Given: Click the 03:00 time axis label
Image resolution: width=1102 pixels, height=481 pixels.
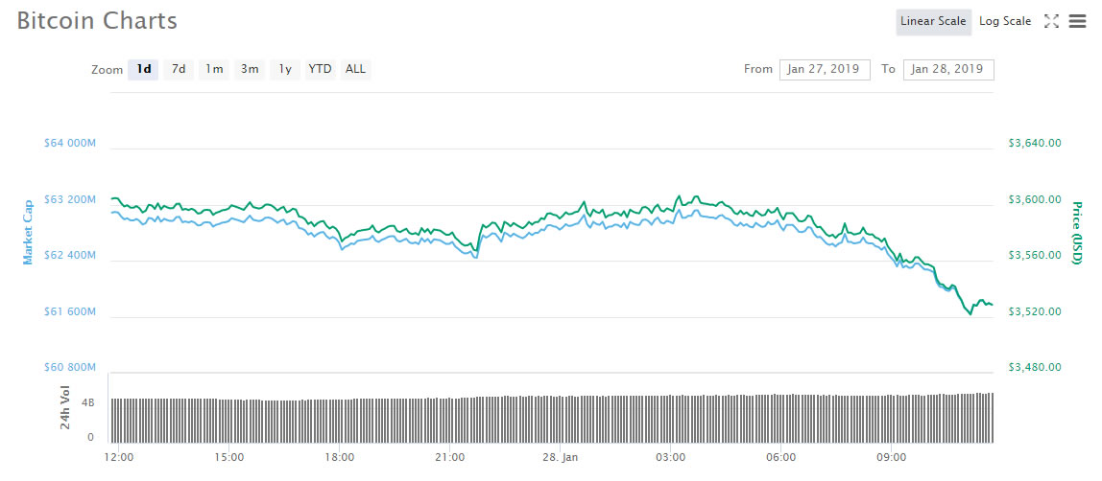Looking at the screenshot, I should [670, 458].
